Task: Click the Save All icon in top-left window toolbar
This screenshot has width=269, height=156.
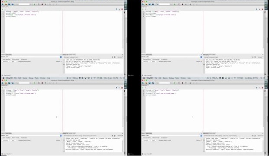Action: coord(13,4)
